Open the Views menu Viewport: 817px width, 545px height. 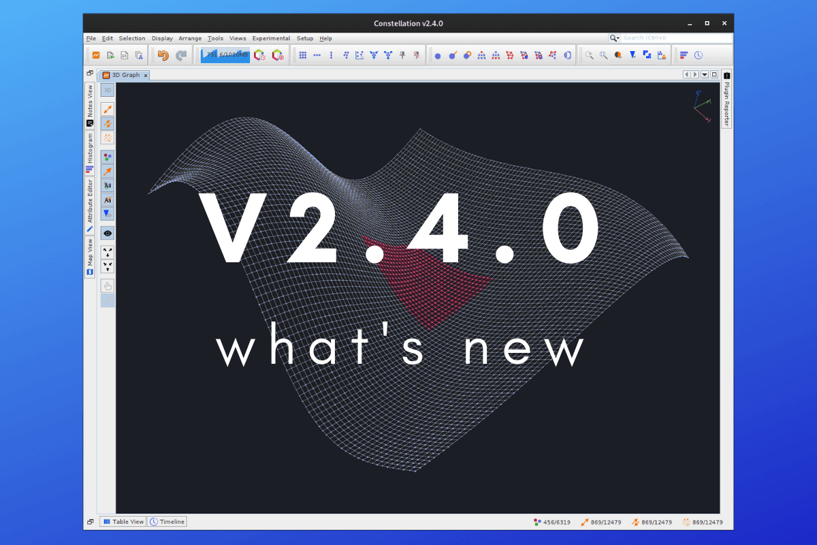[238, 38]
